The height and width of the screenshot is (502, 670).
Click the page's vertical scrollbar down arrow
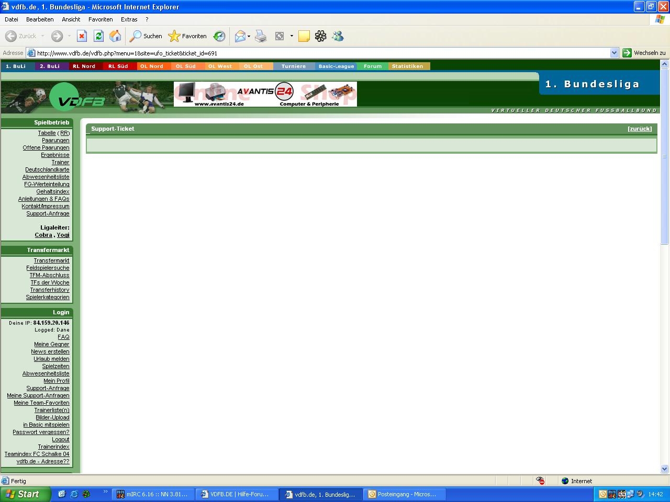click(x=664, y=469)
